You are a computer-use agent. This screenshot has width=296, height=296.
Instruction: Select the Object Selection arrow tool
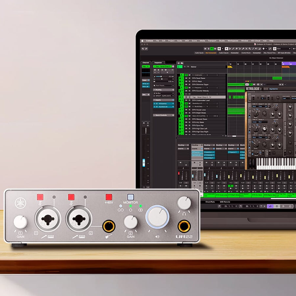[227, 49]
